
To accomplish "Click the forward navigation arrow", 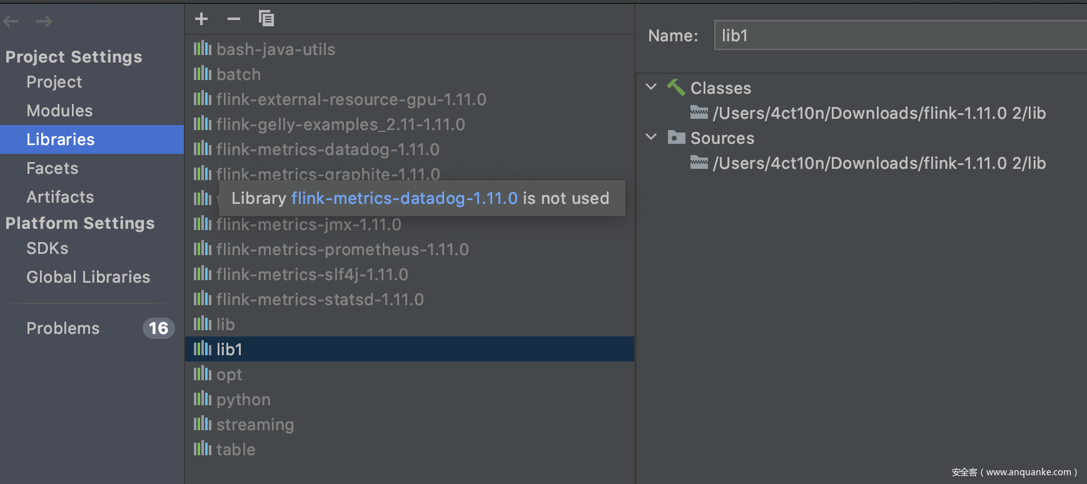I will [x=44, y=22].
